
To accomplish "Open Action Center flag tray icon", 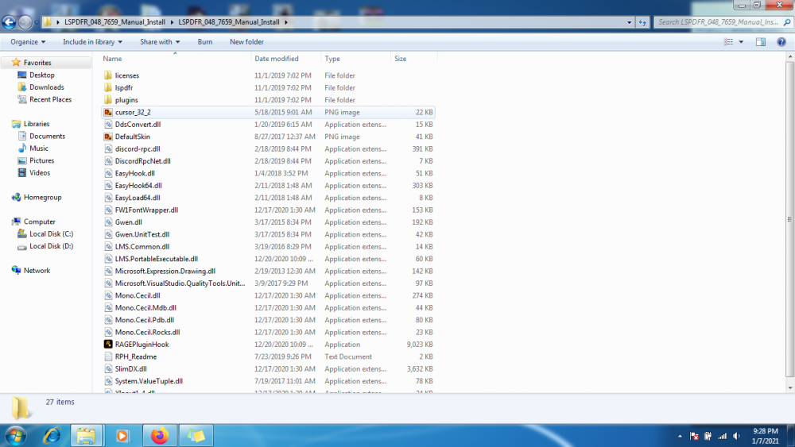I will coord(694,436).
